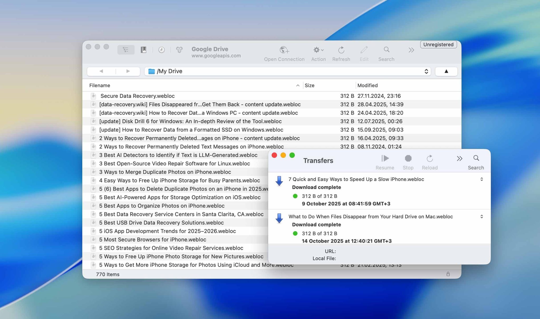The width and height of the screenshot is (540, 319).
Task: Reload the selected transfer
Action: click(x=430, y=159)
